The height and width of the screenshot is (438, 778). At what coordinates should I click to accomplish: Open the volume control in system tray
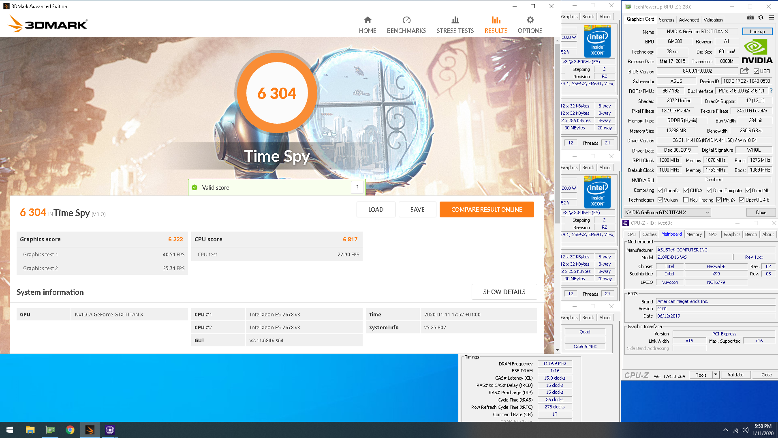point(745,430)
